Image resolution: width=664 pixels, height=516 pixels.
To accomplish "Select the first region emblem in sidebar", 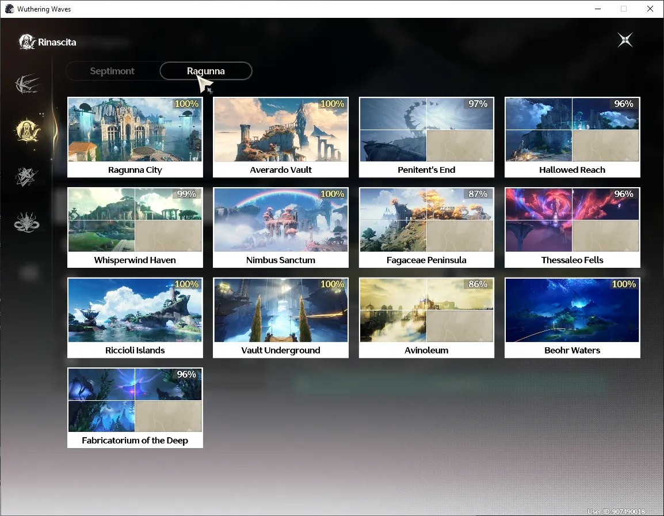I will [27, 84].
